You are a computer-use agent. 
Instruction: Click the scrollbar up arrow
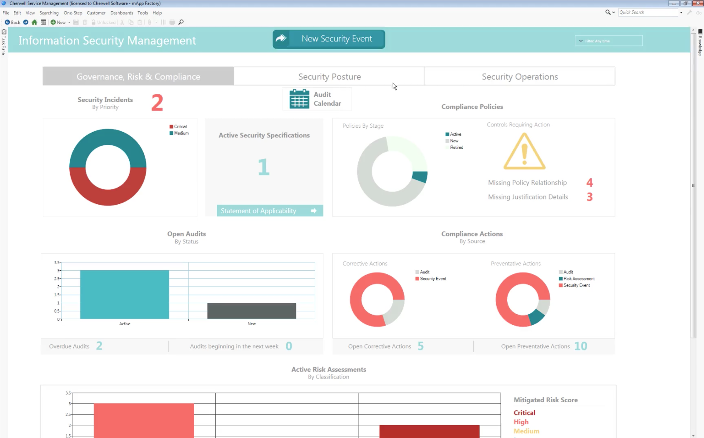[x=693, y=30]
